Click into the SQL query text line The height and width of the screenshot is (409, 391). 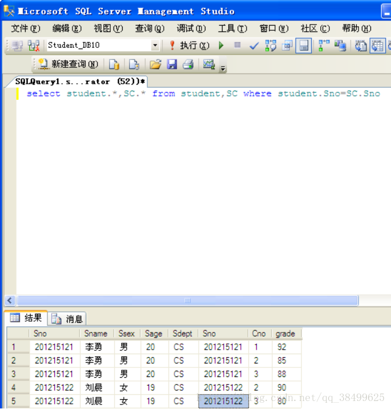[203, 94]
